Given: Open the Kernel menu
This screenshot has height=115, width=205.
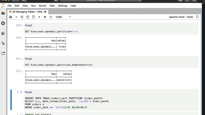Looking at the screenshot, I should [x=43, y=6].
